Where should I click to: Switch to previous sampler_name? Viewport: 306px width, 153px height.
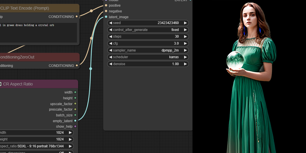point(110,50)
